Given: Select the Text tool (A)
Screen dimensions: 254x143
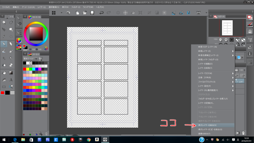Looking at the screenshot, I should click(11, 80).
